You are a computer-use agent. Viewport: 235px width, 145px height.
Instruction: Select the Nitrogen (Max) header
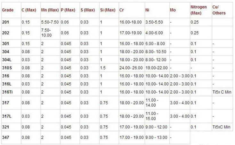click(199, 10)
